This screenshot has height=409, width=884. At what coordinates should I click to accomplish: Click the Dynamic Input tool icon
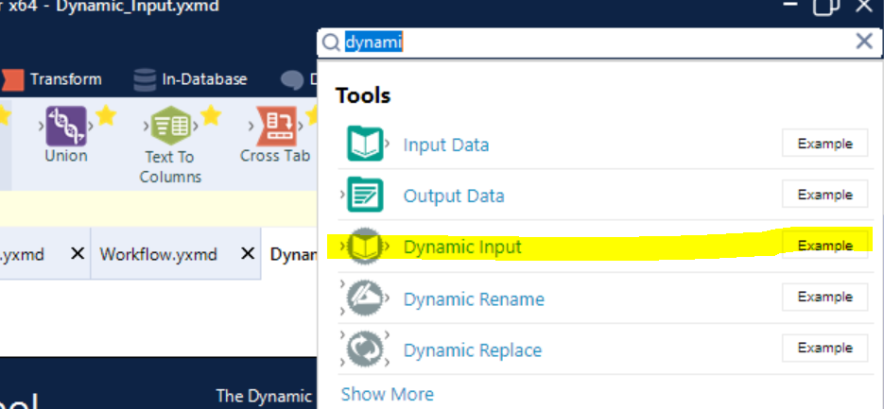364,247
